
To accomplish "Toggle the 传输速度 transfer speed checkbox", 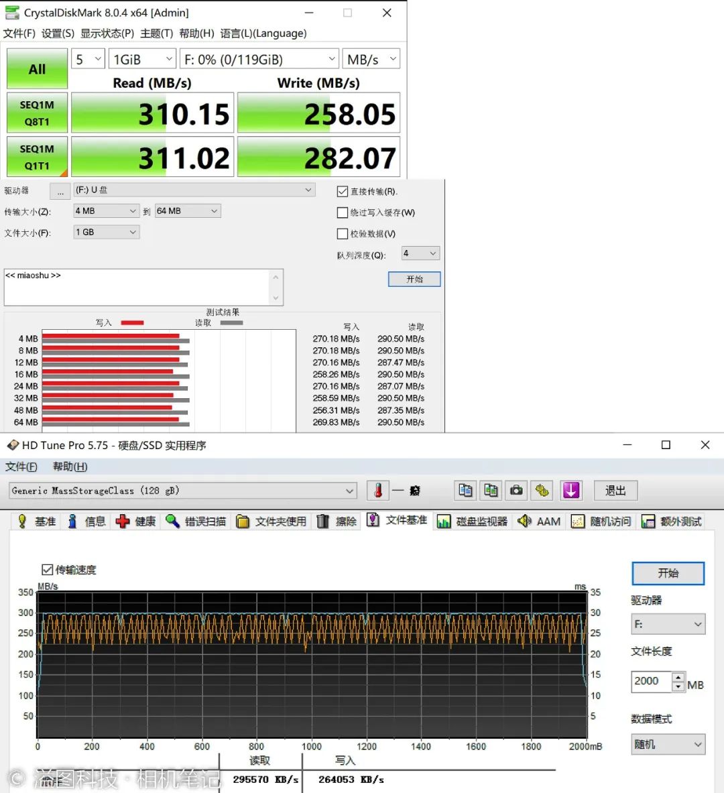I will click(x=47, y=570).
